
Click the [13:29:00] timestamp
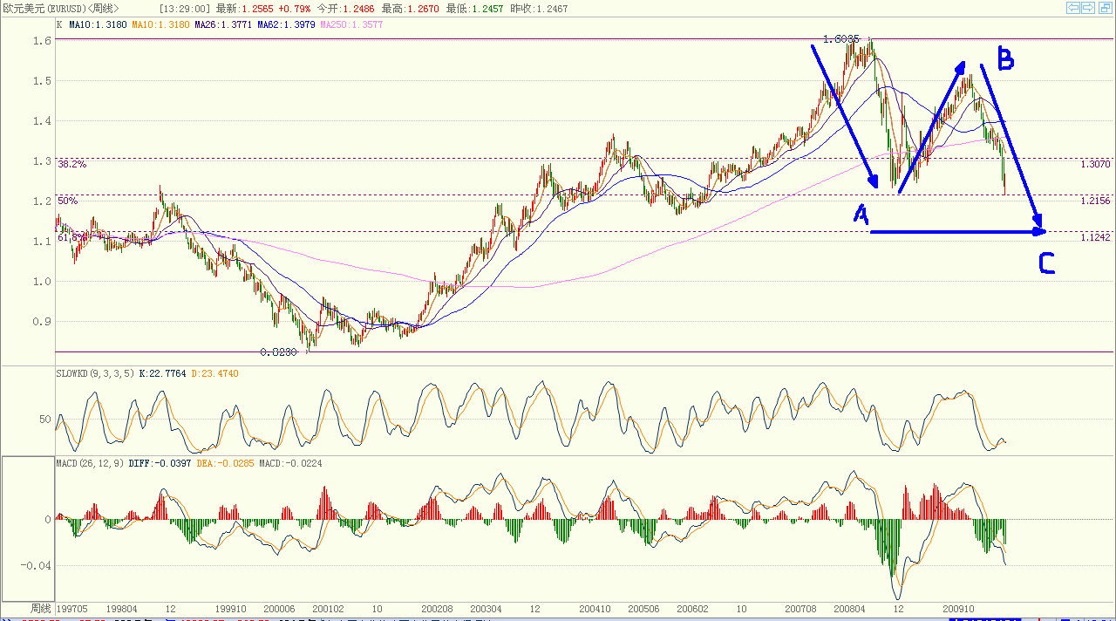pos(185,8)
